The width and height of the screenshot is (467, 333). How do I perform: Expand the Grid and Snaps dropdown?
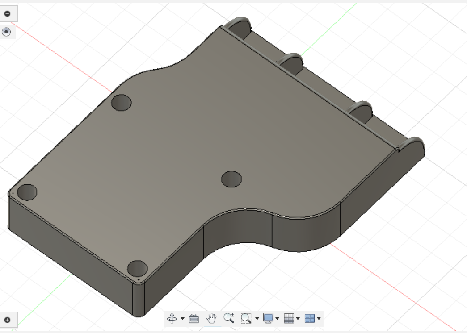coord(297,318)
